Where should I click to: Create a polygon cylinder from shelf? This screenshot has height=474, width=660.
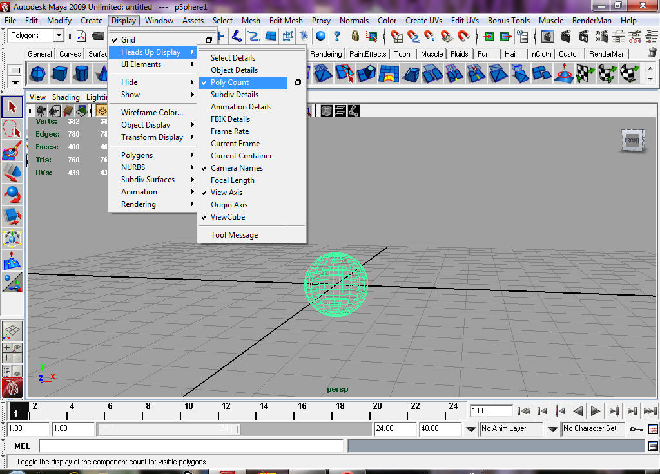81,73
